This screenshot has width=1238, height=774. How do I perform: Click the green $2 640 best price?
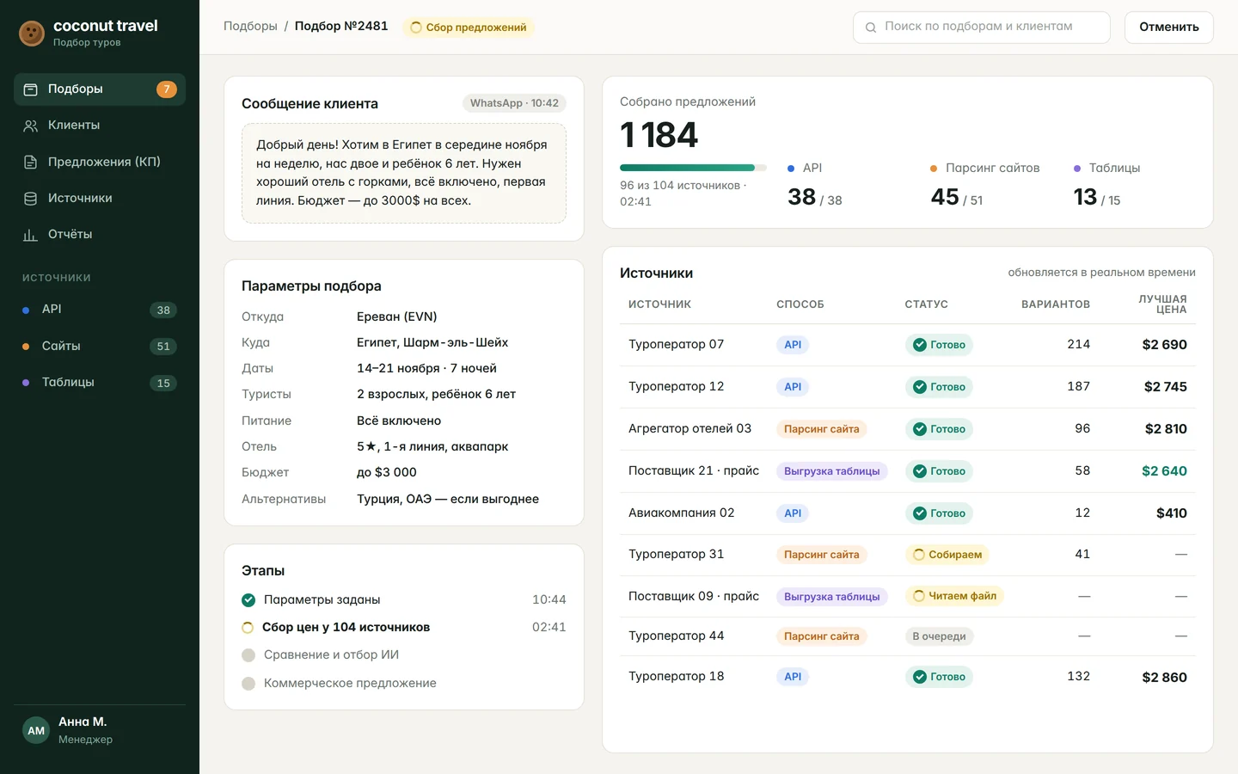[1164, 471]
